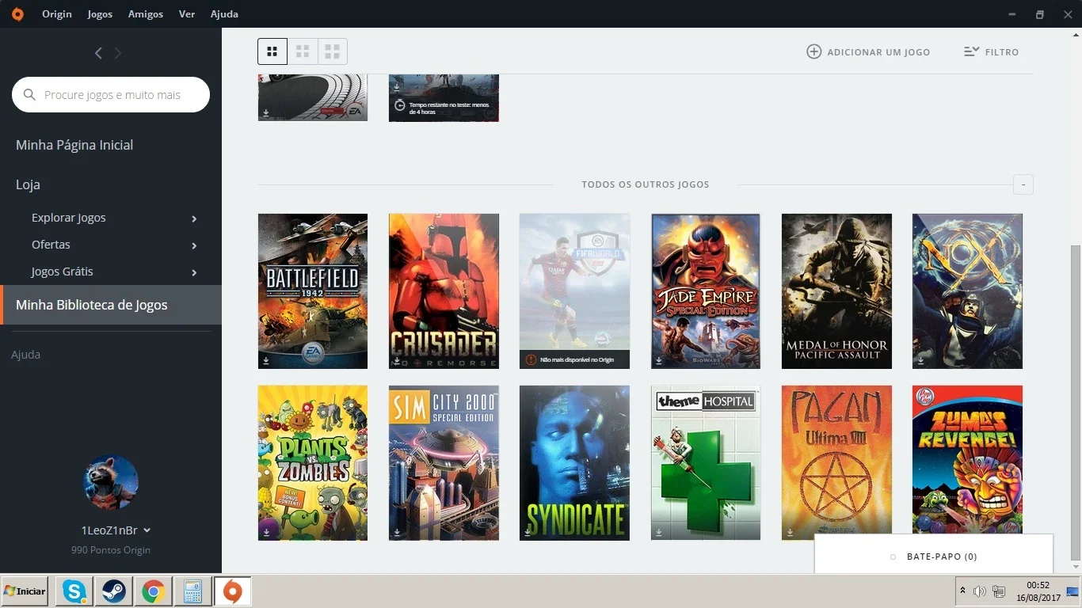Open the sidebar Ajuda link
The width and height of the screenshot is (1082, 608).
(x=25, y=355)
